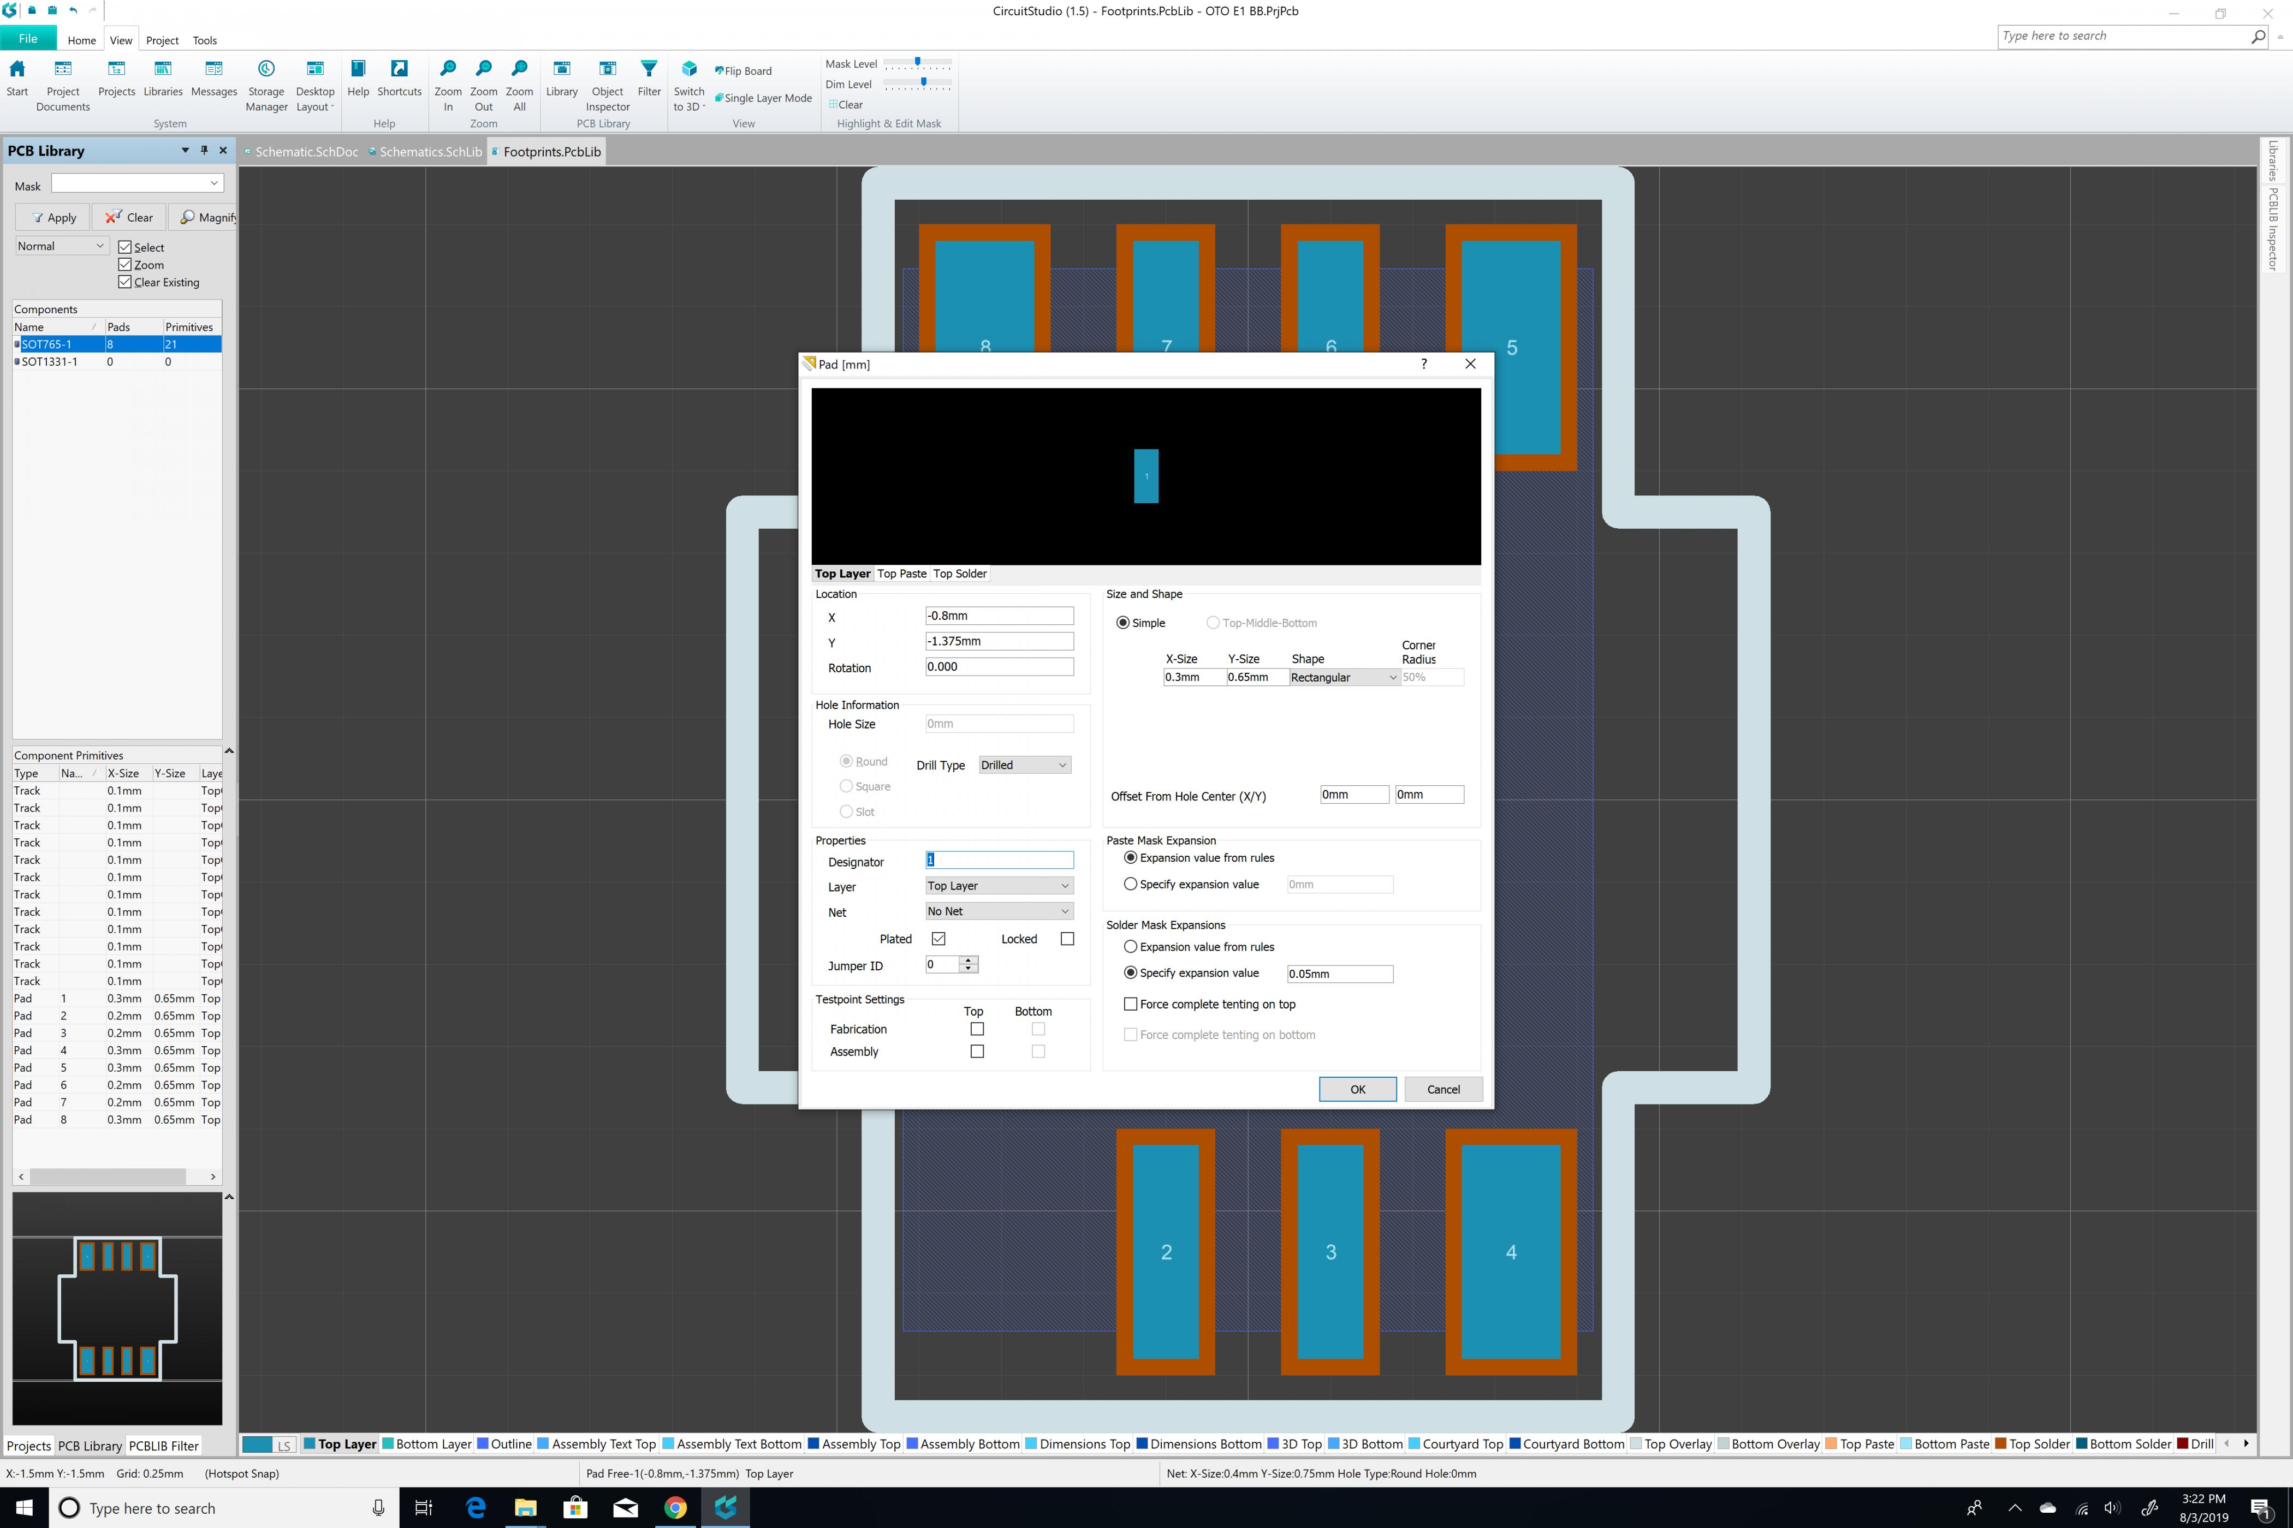This screenshot has width=2293, height=1528.
Task: Clear highlight and edit mask
Action: click(x=845, y=104)
